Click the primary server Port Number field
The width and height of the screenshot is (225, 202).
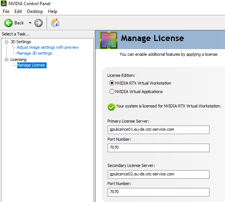pyautogui.click(x=158, y=148)
